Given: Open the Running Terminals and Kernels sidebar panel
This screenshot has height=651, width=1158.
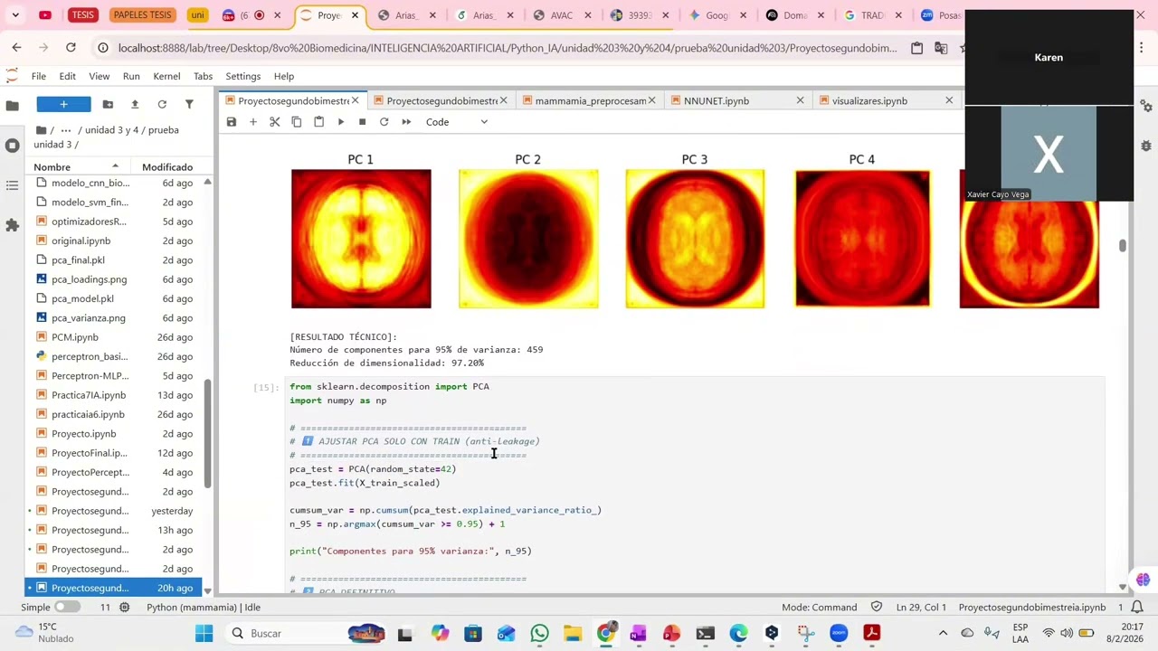Looking at the screenshot, I should point(13,146).
